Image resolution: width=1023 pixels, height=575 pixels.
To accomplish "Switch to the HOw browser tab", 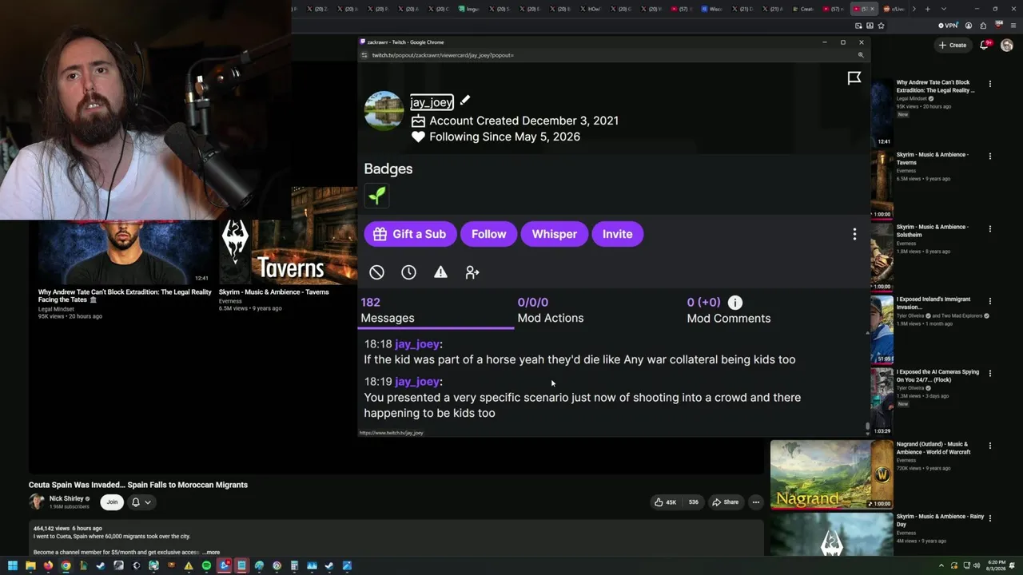I will [591, 9].
